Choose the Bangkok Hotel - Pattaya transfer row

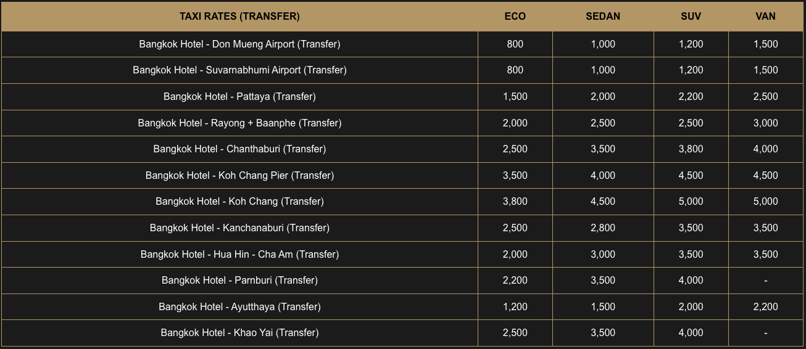click(239, 97)
